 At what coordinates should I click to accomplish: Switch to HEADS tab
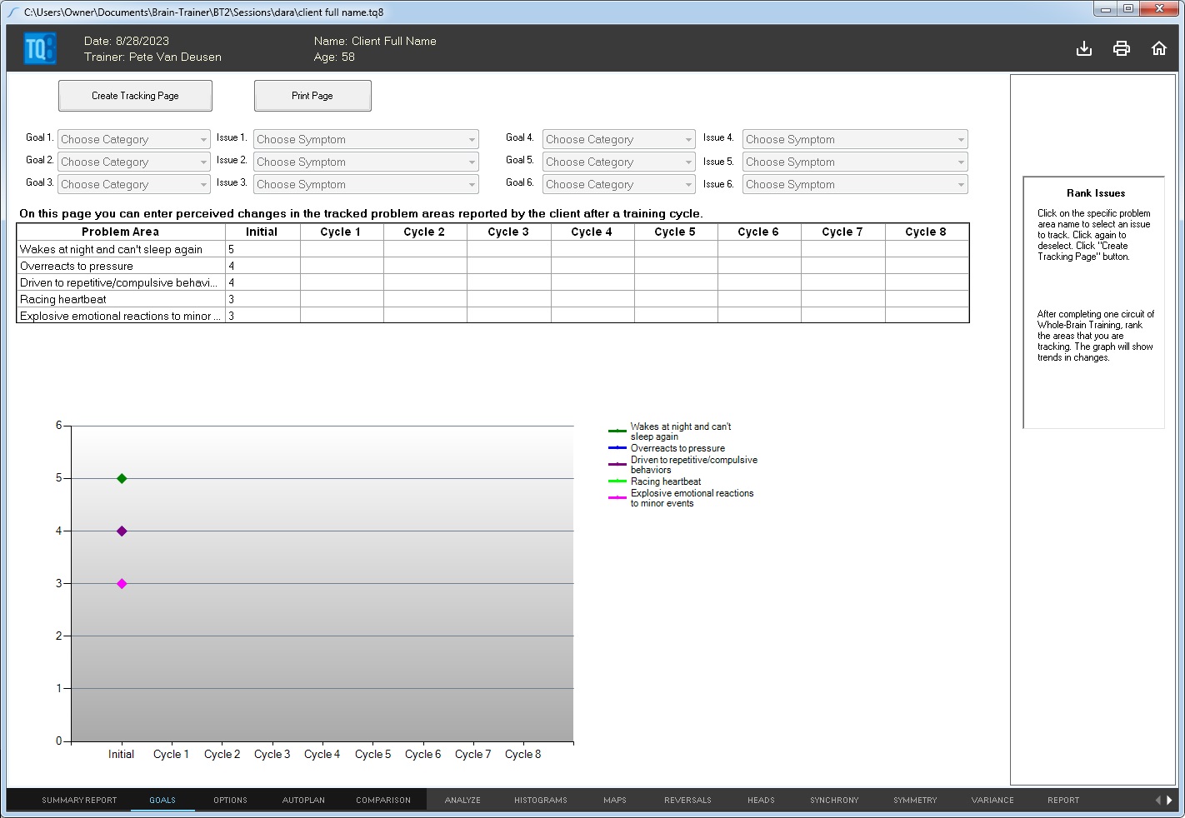coord(761,800)
